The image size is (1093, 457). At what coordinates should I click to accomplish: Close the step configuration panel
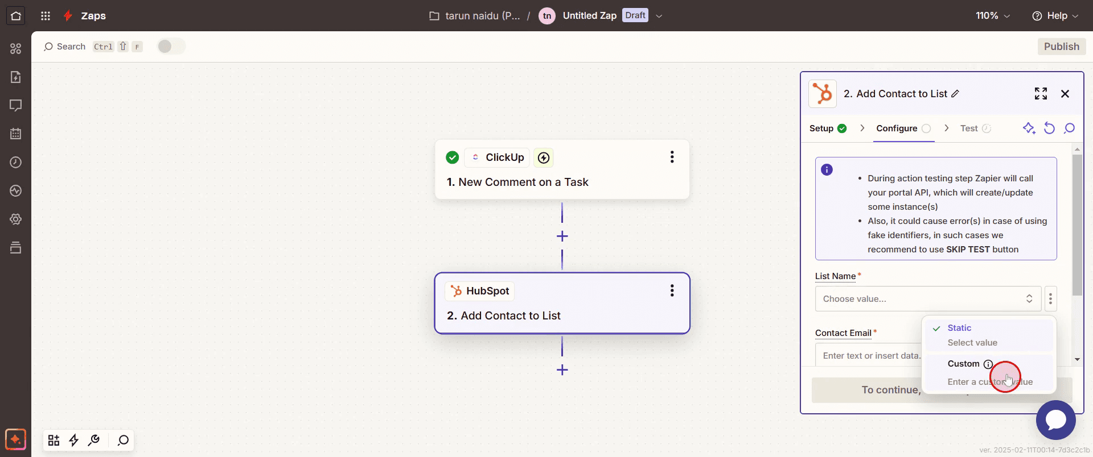coord(1065,94)
